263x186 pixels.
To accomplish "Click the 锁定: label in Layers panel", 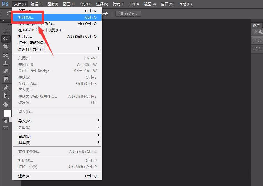I will pyautogui.click(x=257, y=49).
